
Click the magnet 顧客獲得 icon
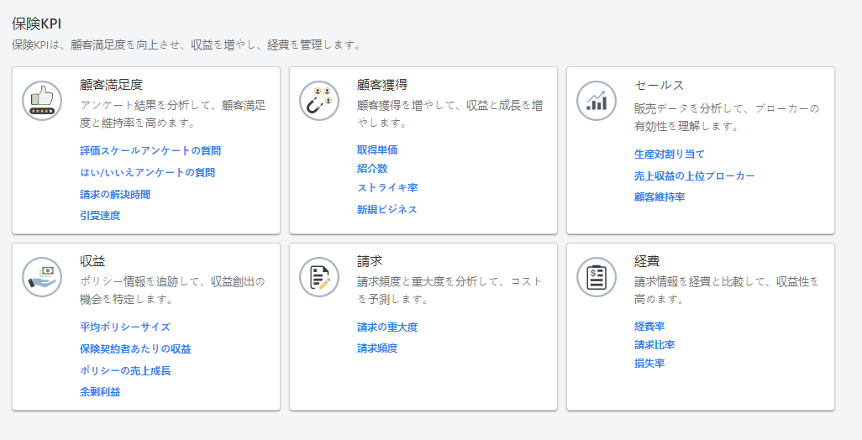[319, 101]
